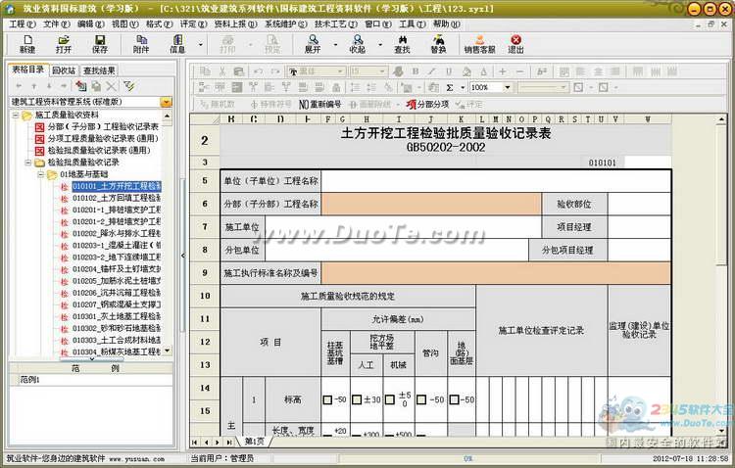
Task: Click the 附件 (Attachment) toolbar icon
Action: (x=141, y=44)
